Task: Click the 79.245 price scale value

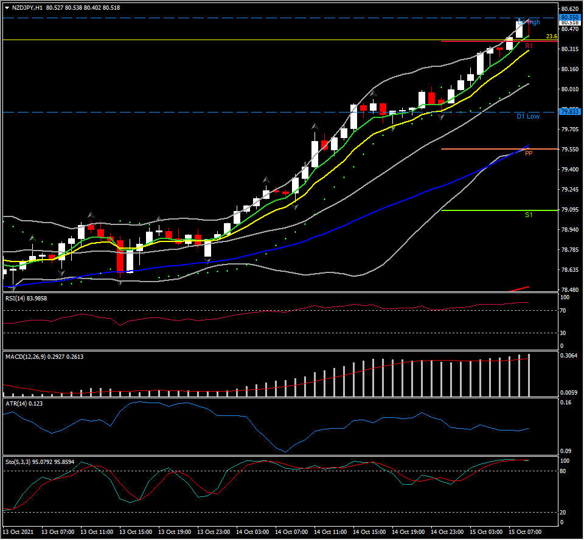Action: tap(570, 189)
